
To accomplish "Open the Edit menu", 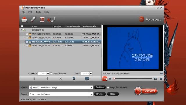I will click(30, 12).
